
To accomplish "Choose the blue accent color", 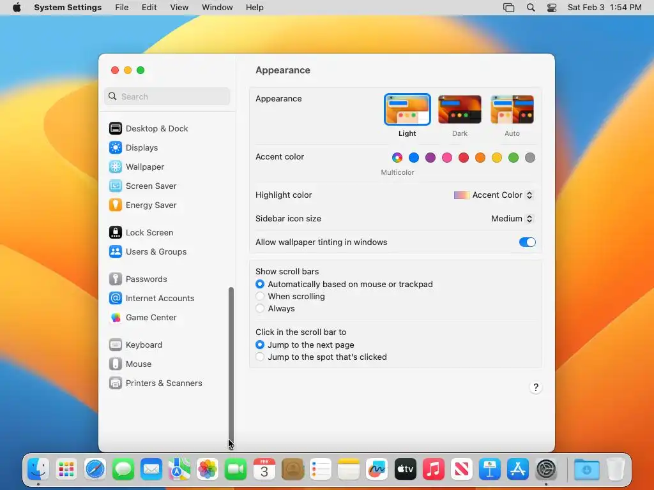I will (x=414, y=158).
